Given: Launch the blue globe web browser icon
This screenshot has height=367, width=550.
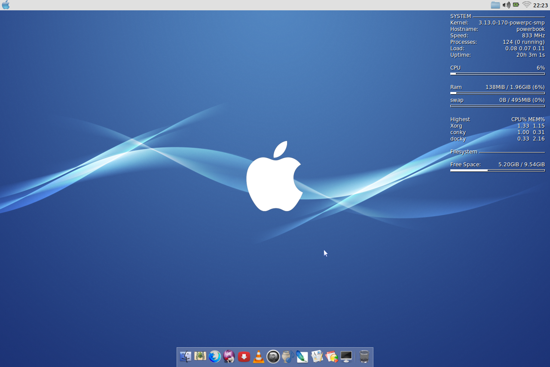Looking at the screenshot, I should [x=215, y=357].
